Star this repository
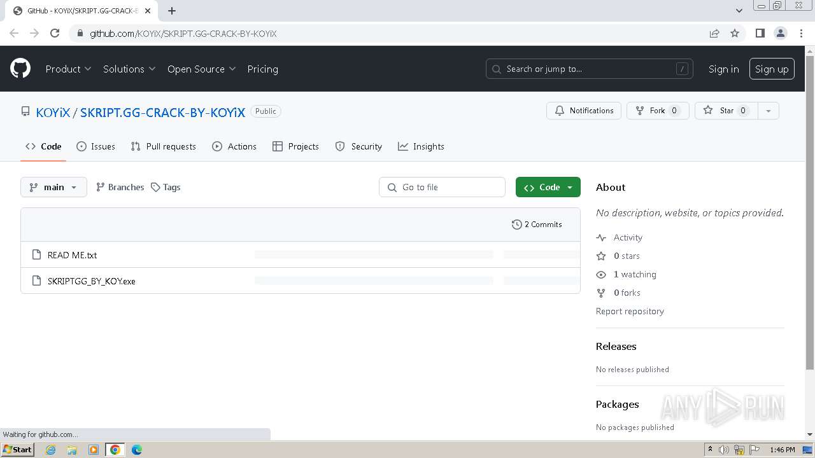The height and width of the screenshot is (458, 815). coord(726,111)
